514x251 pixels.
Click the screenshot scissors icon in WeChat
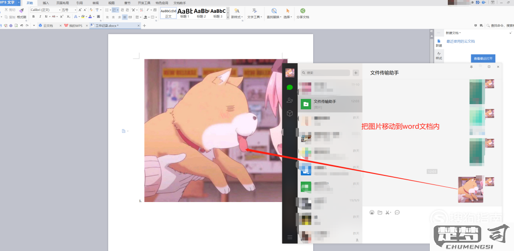387,212
